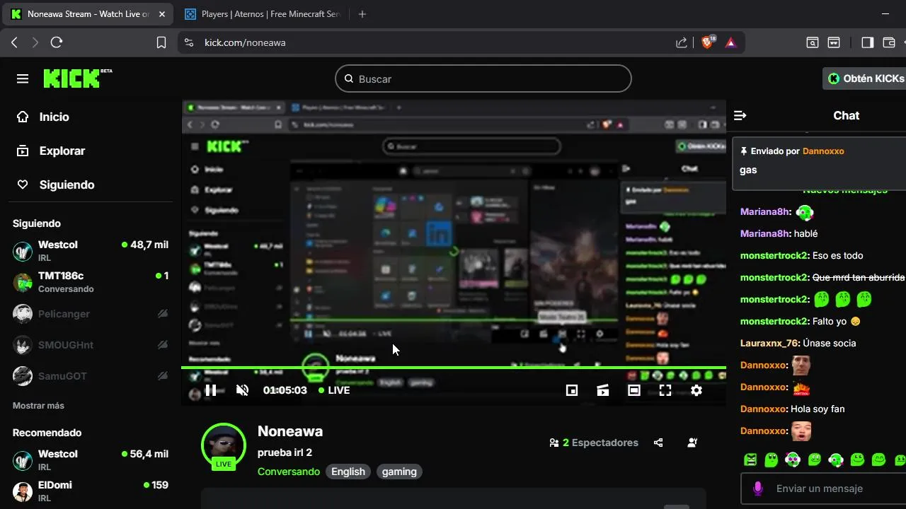Collapse the chat panel
The image size is (906, 509).
pos(740,115)
